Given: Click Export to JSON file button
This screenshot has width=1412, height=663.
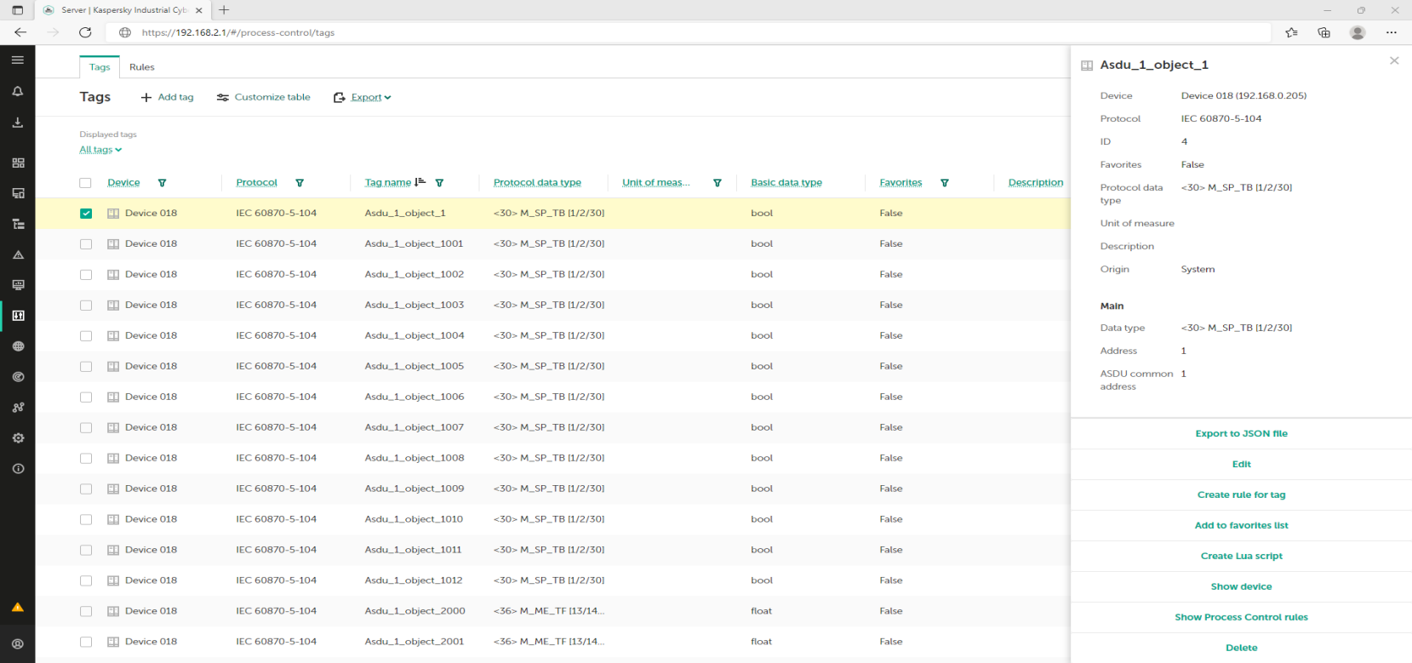Looking at the screenshot, I should [1240, 434].
